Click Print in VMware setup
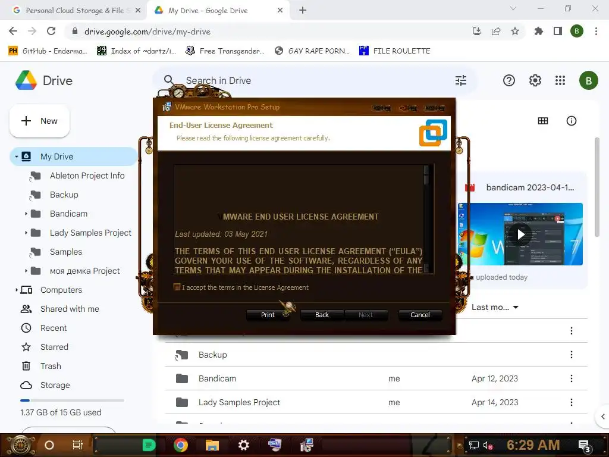Image resolution: width=609 pixels, height=457 pixels. (268, 315)
